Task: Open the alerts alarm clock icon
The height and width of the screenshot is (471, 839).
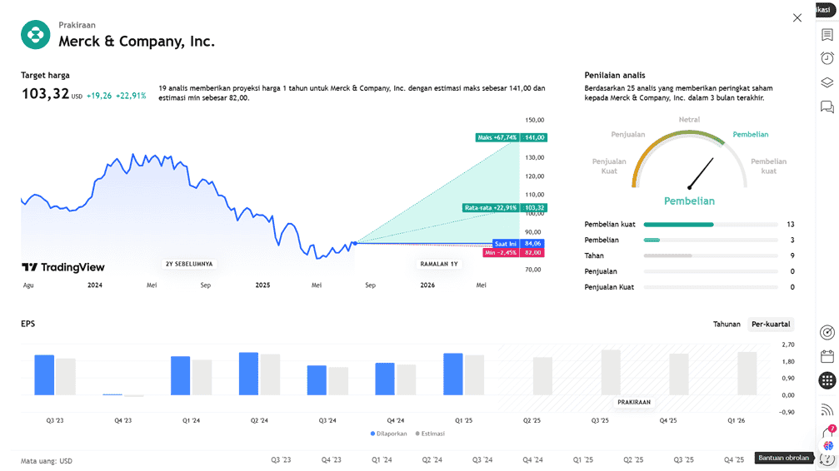Action: point(827,57)
